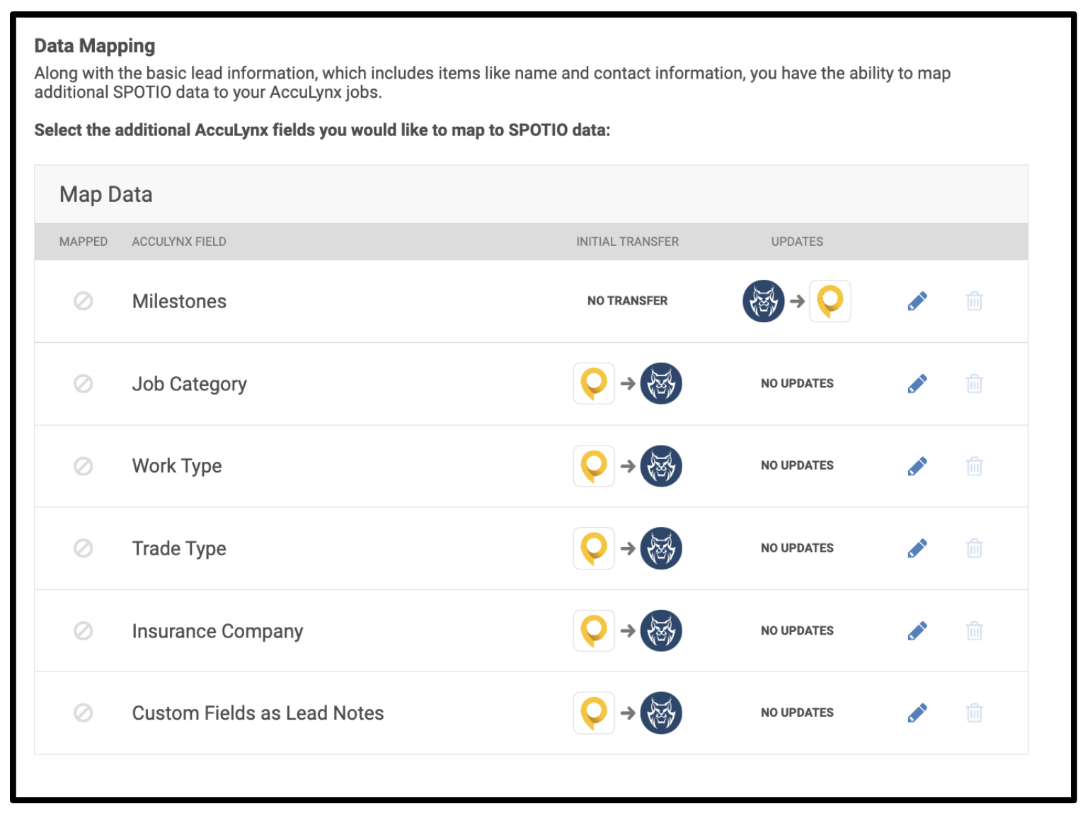Click unmapped status icon for Custom Fields row
1090x816 pixels.
click(x=84, y=713)
